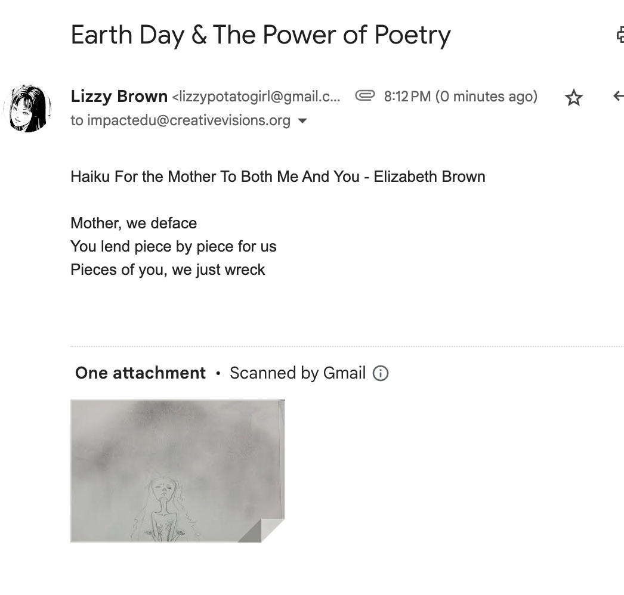Click Lizzy Brown's profile avatar
This screenshot has width=624, height=595.
tap(27, 108)
